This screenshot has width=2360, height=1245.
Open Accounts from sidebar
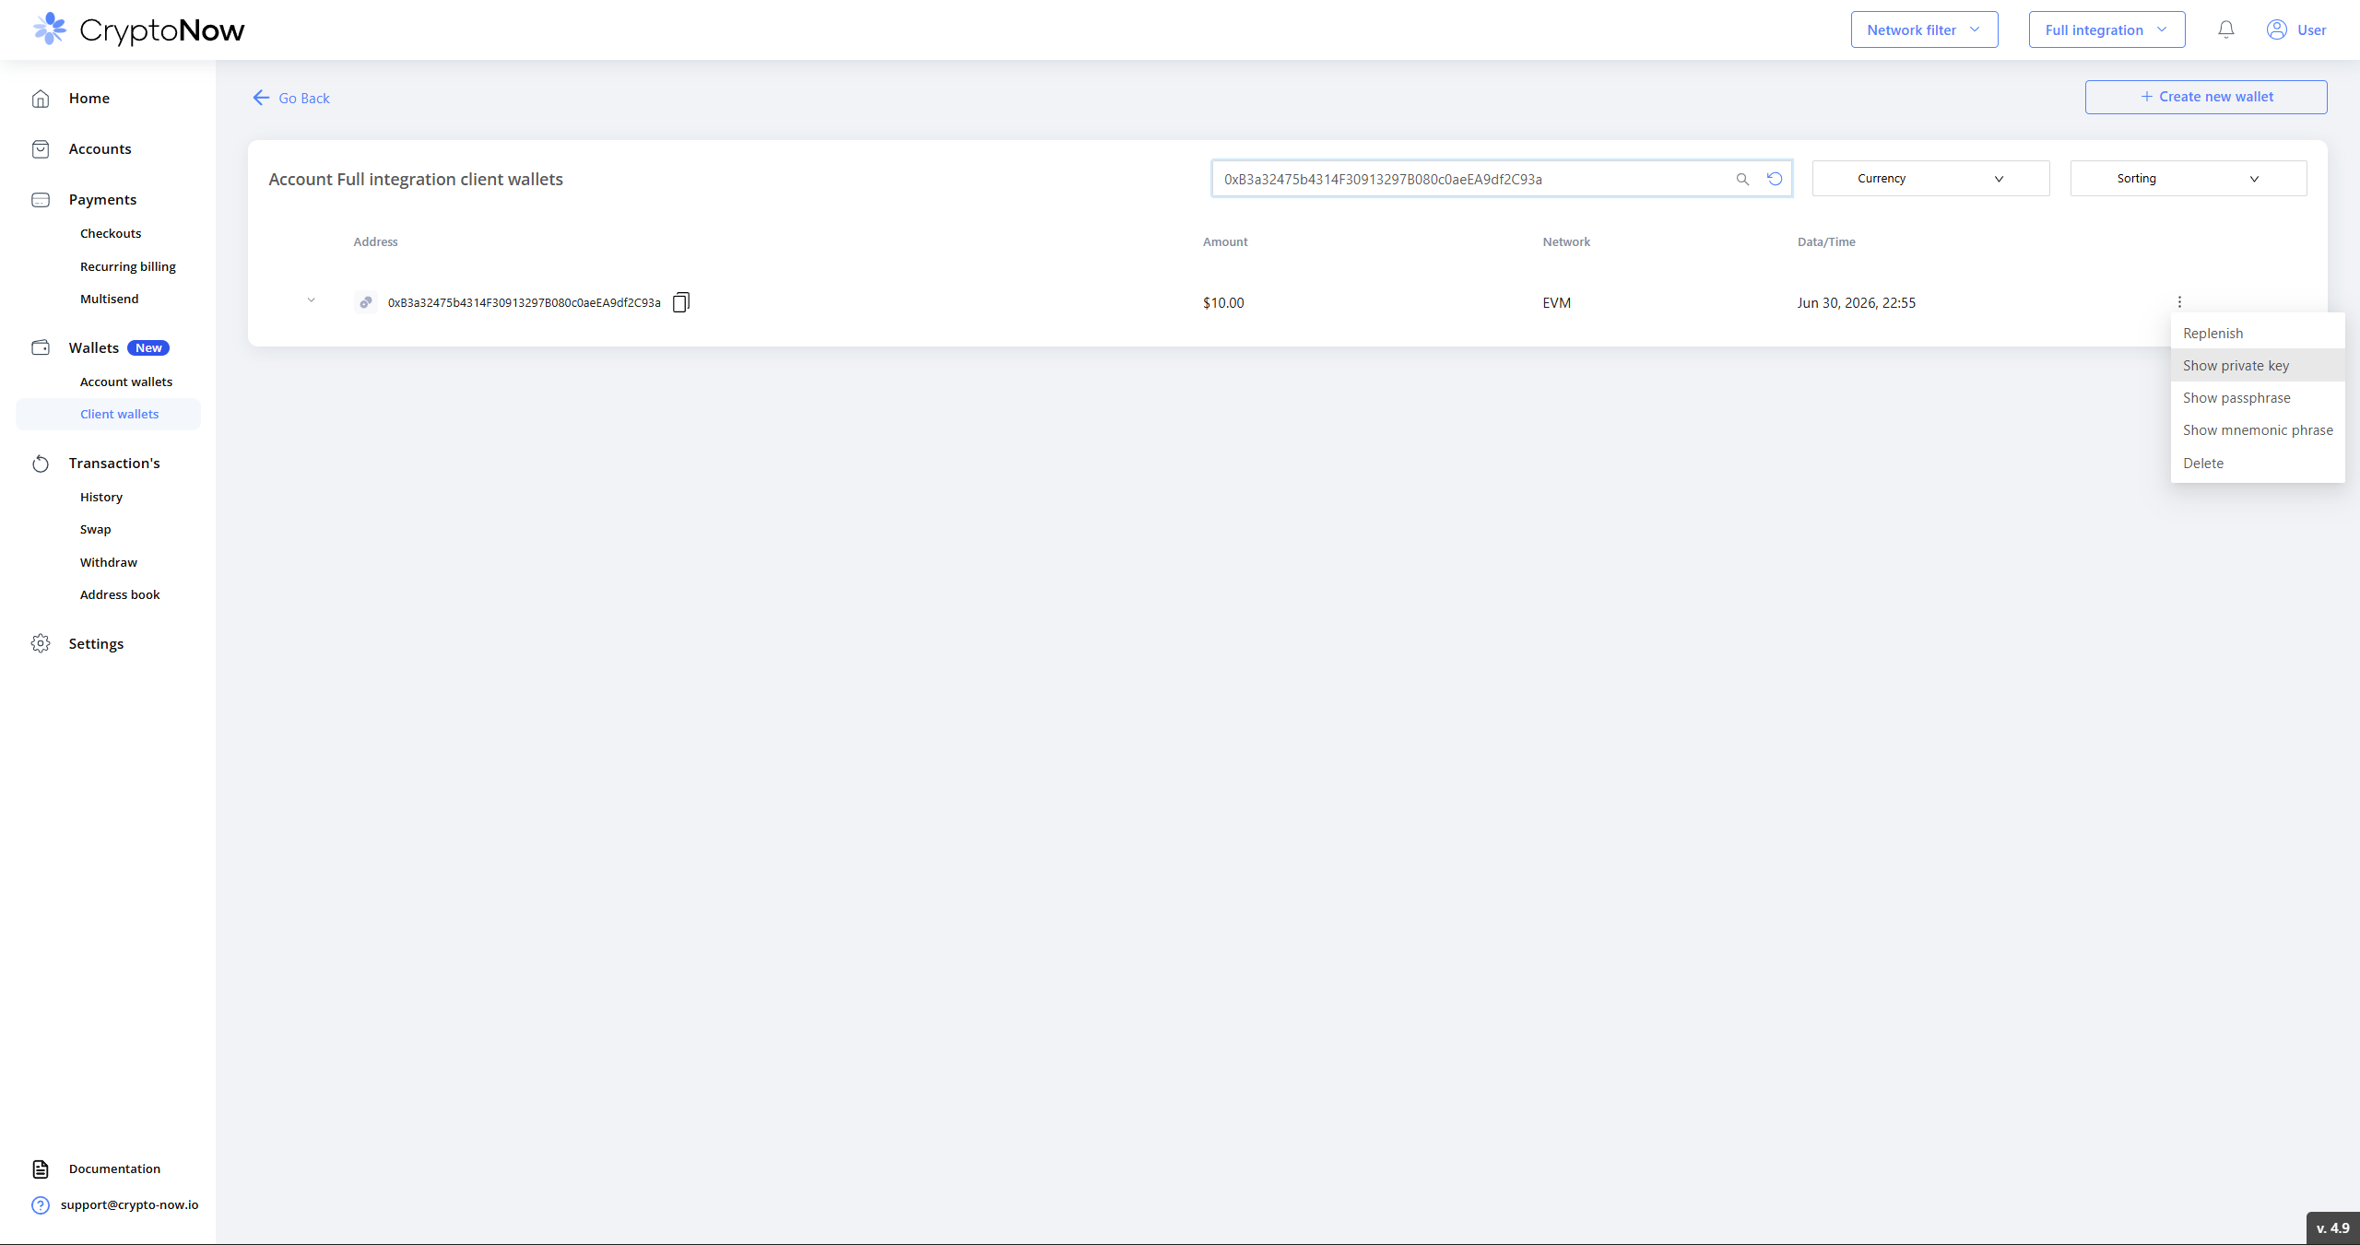pyautogui.click(x=100, y=149)
